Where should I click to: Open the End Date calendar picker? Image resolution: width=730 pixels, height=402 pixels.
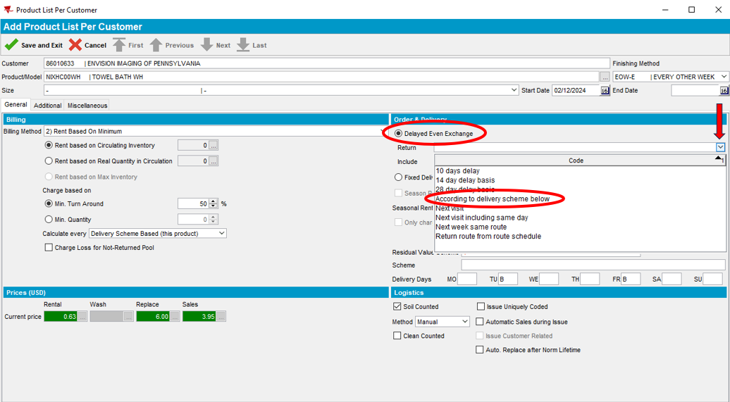tap(724, 91)
